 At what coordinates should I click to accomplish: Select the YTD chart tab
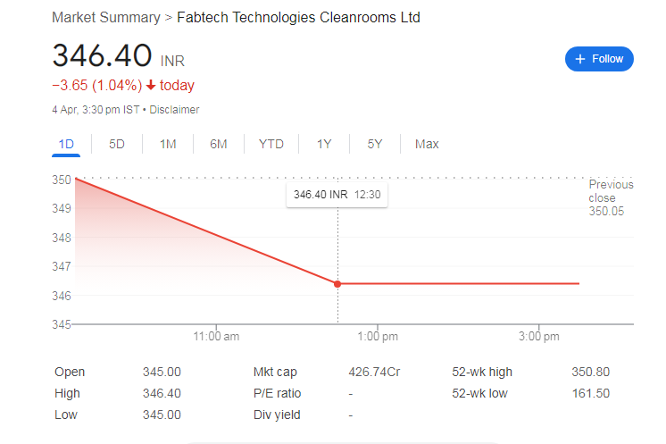(271, 144)
